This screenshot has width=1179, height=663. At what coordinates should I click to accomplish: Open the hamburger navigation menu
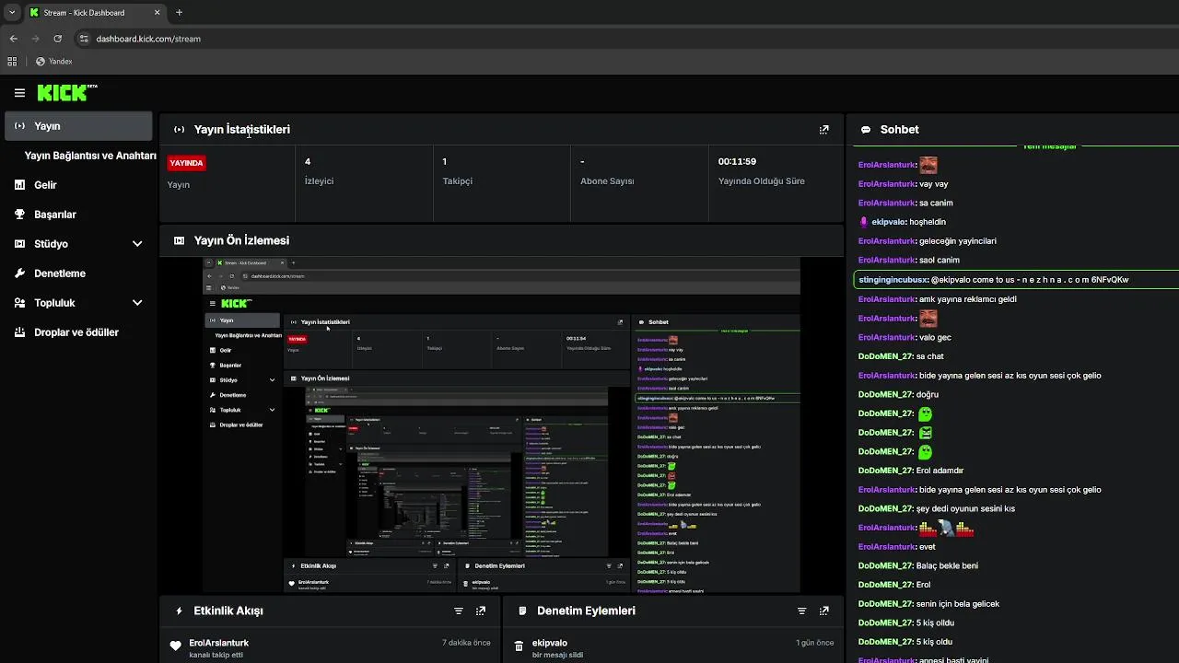[19, 93]
